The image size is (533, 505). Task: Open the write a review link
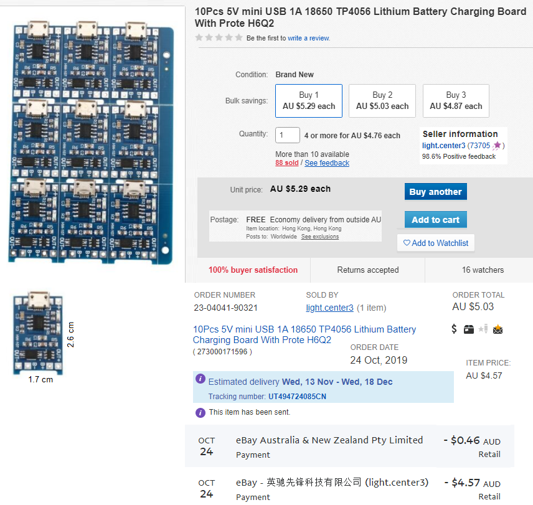(x=308, y=38)
